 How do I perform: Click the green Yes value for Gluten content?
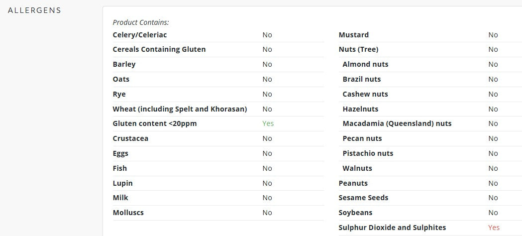pyautogui.click(x=268, y=123)
